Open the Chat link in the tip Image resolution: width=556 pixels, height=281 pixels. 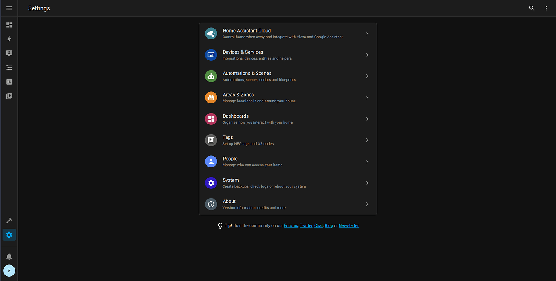pyautogui.click(x=318, y=225)
